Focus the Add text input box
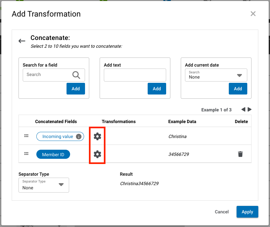The width and height of the screenshot is (270, 227). [x=135, y=75]
